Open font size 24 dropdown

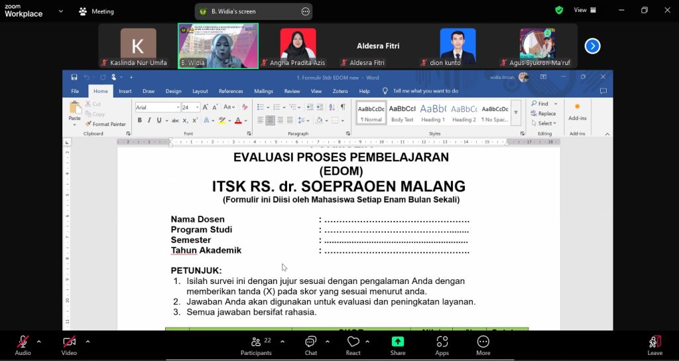click(x=198, y=108)
